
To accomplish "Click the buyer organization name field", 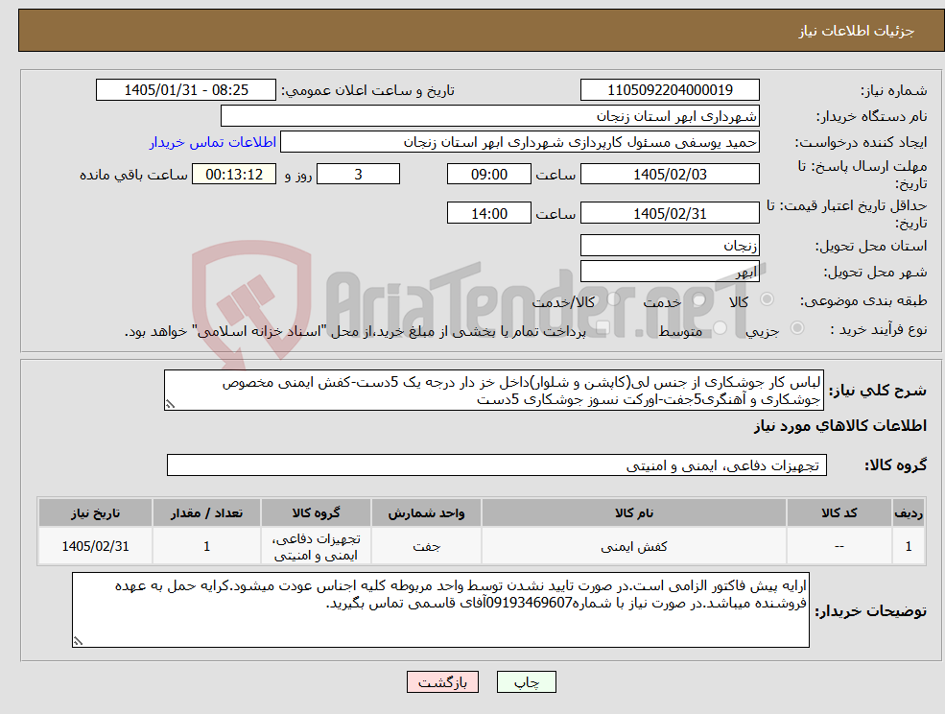I will pos(490,116).
